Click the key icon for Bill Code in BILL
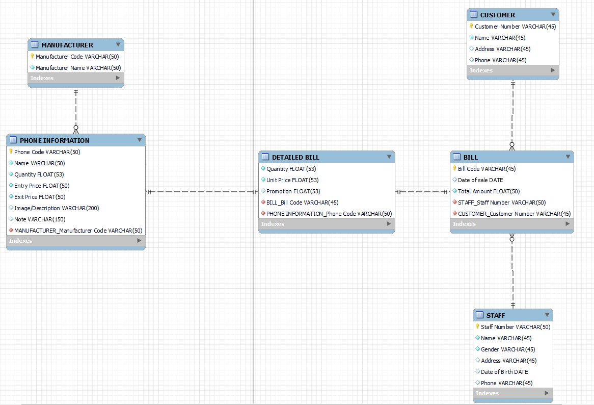Viewport: 594px width, 405px height. pos(455,169)
